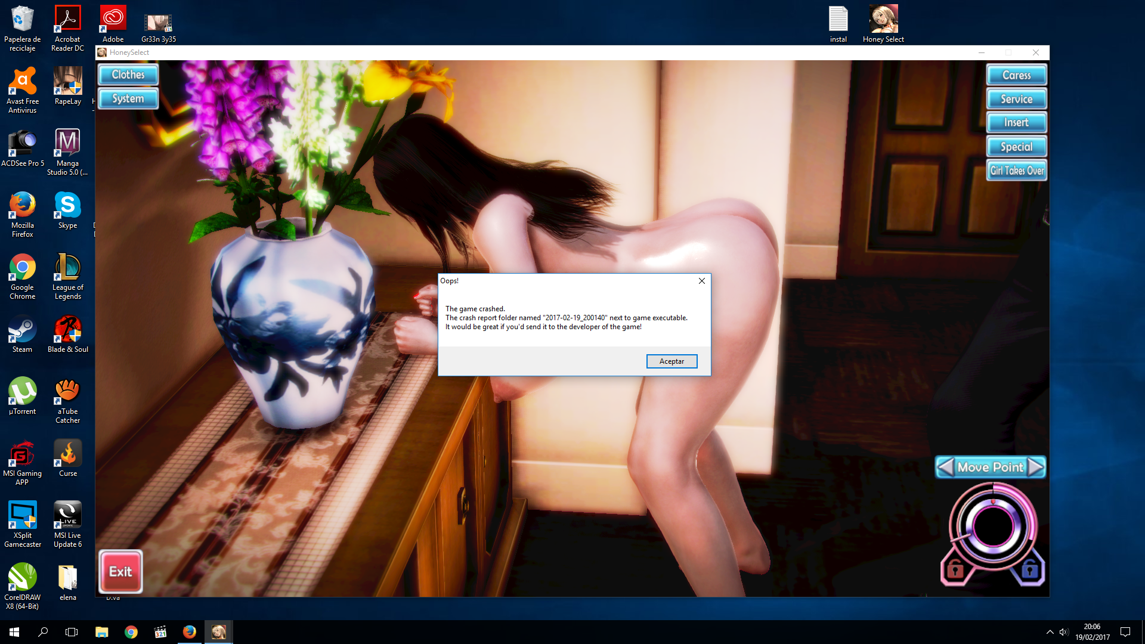Open the Gr33n 3y35 video file
The height and width of the screenshot is (644, 1145).
[159, 28]
